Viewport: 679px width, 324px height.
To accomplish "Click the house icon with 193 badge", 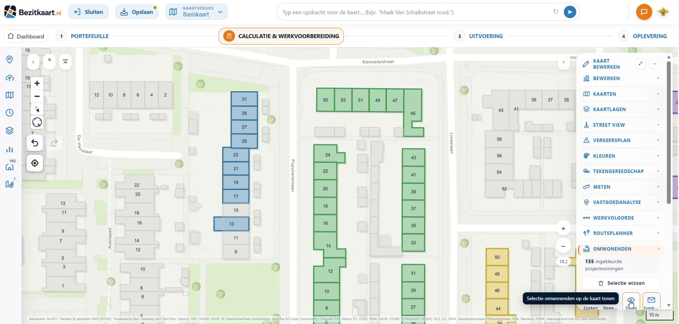I will 9,166.
